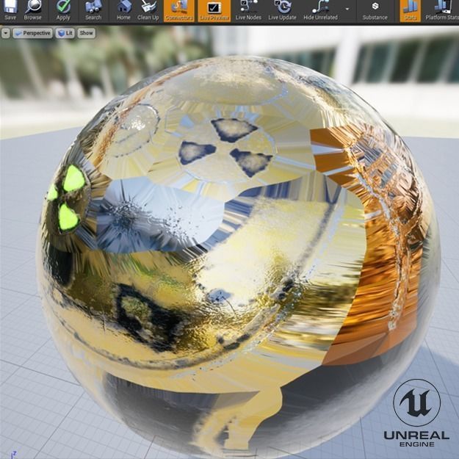Toggle the Stats display

pyautogui.click(x=410, y=10)
